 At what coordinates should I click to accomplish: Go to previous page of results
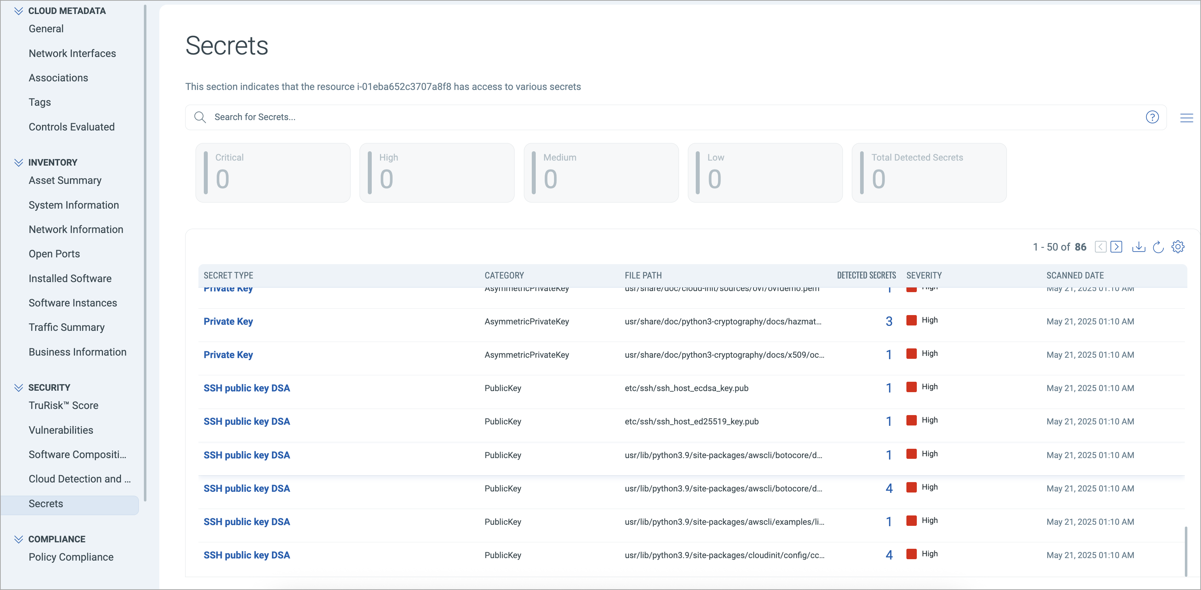(x=1100, y=247)
